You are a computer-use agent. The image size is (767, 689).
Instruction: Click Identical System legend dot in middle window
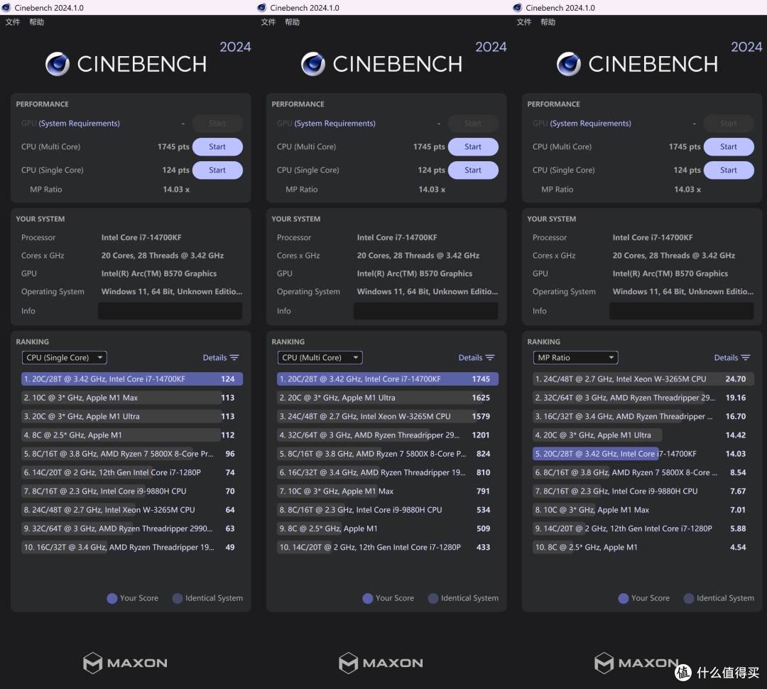click(433, 599)
